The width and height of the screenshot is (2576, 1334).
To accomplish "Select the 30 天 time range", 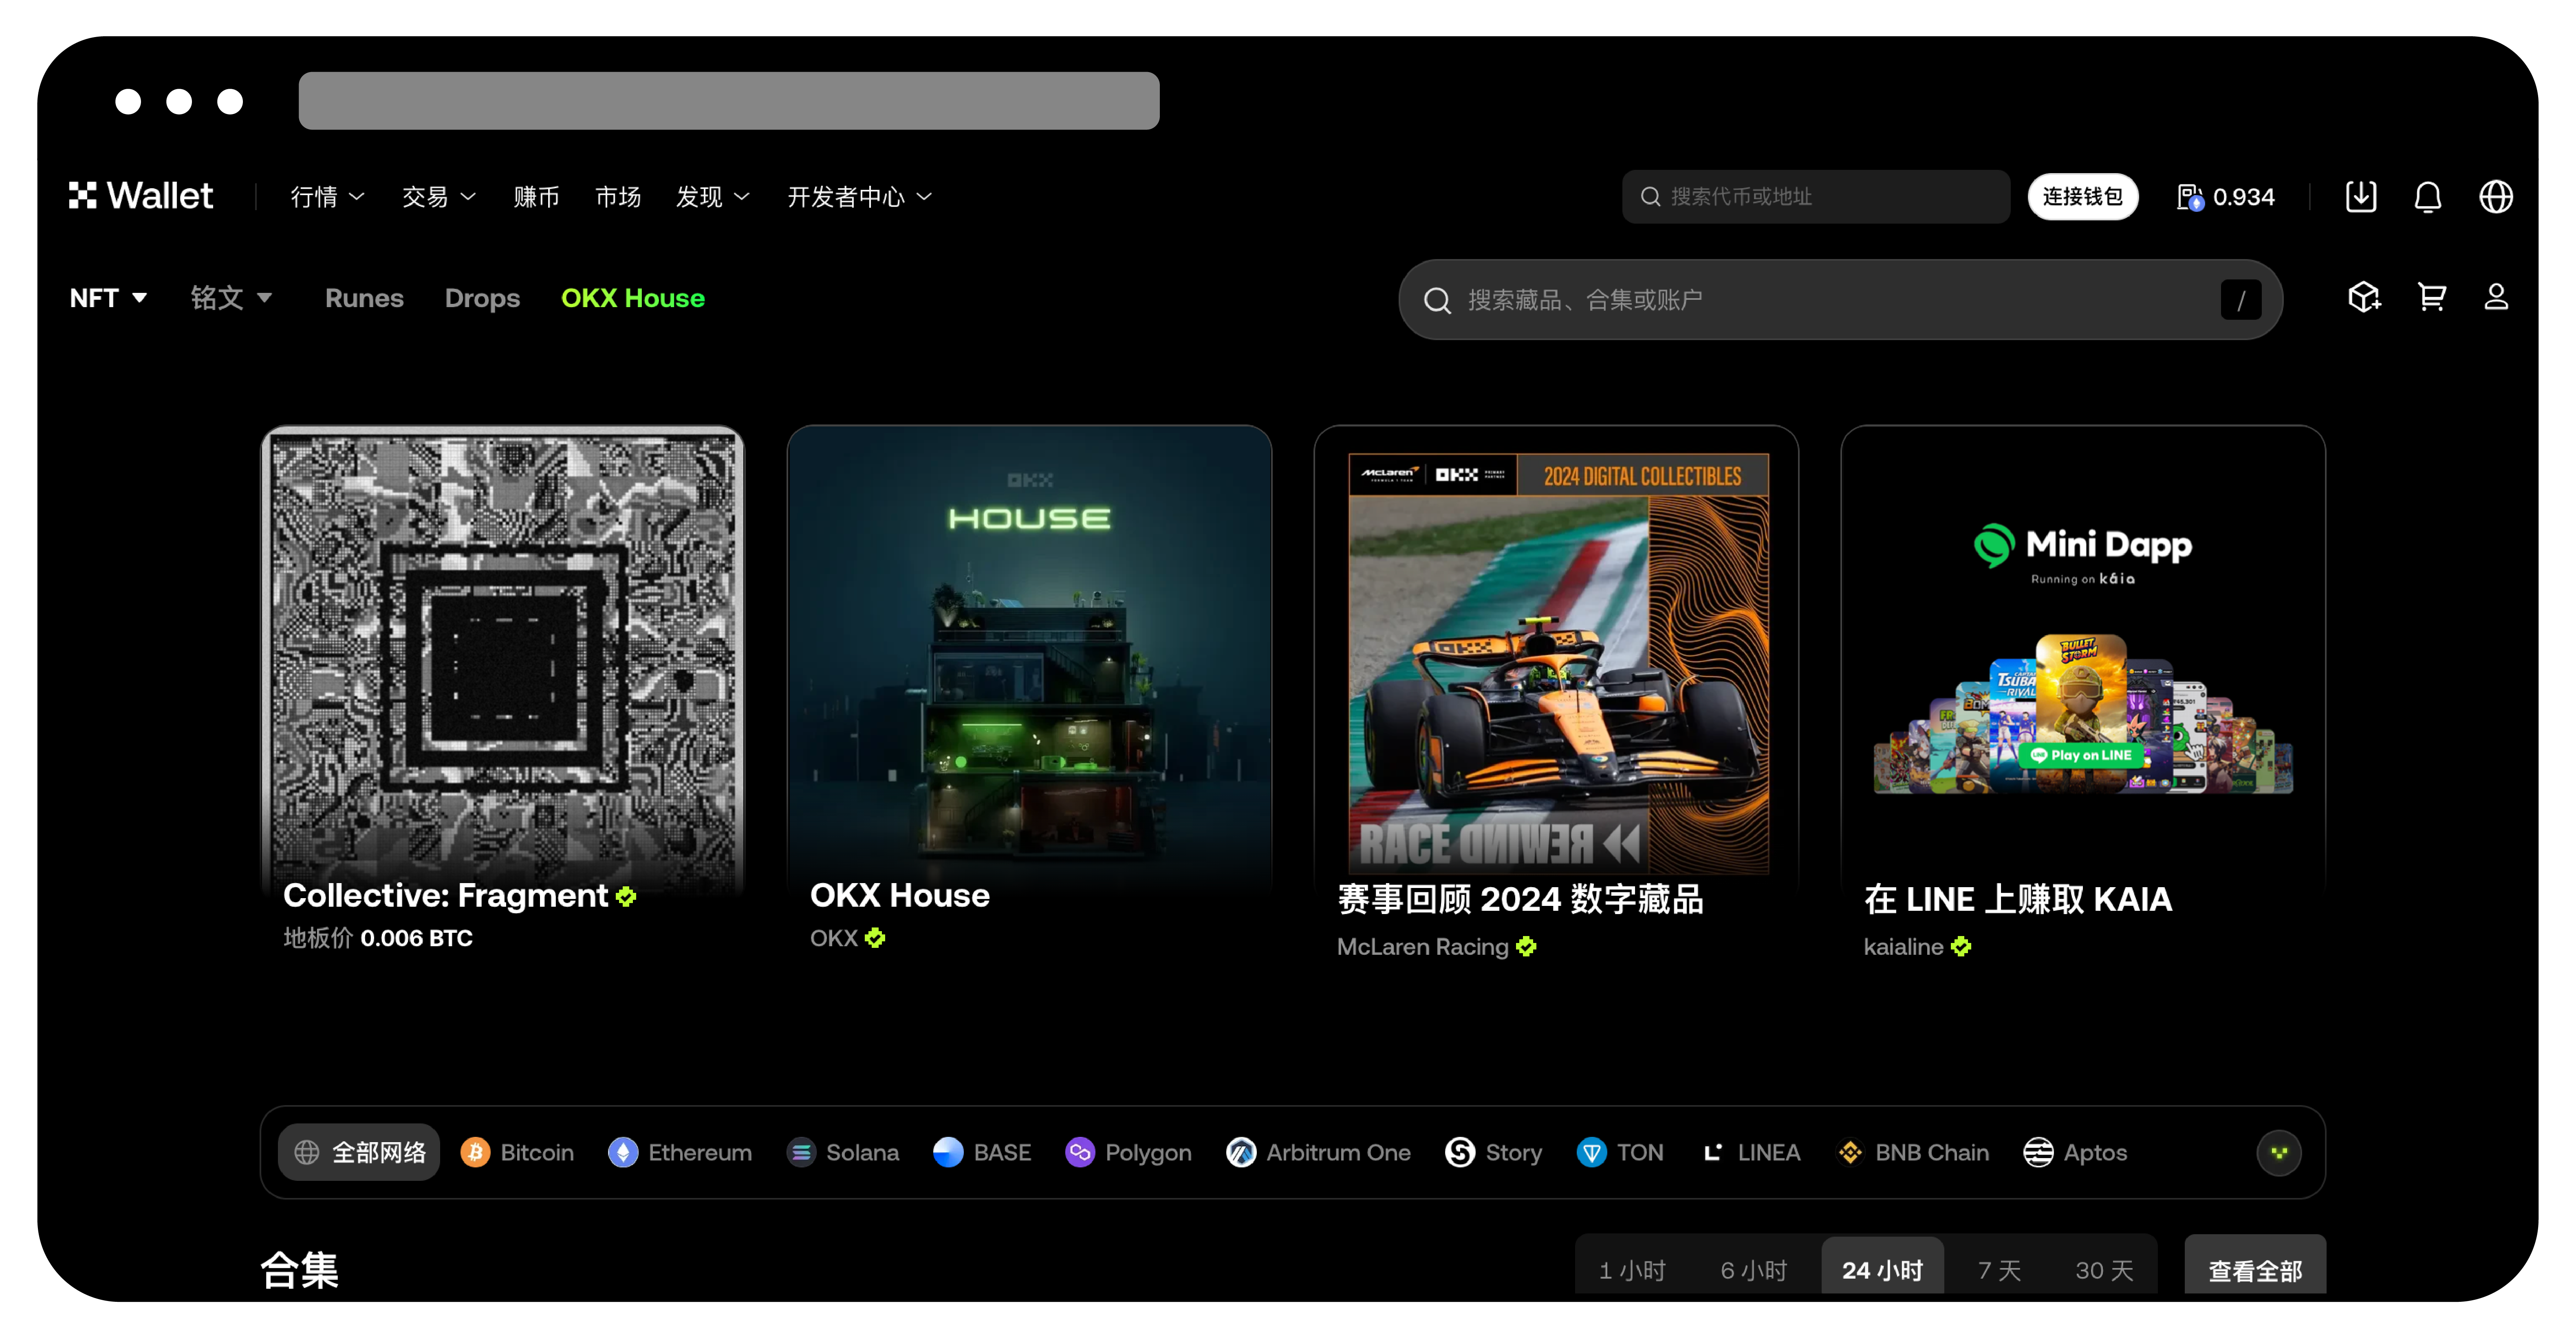I will (x=2105, y=1269).
